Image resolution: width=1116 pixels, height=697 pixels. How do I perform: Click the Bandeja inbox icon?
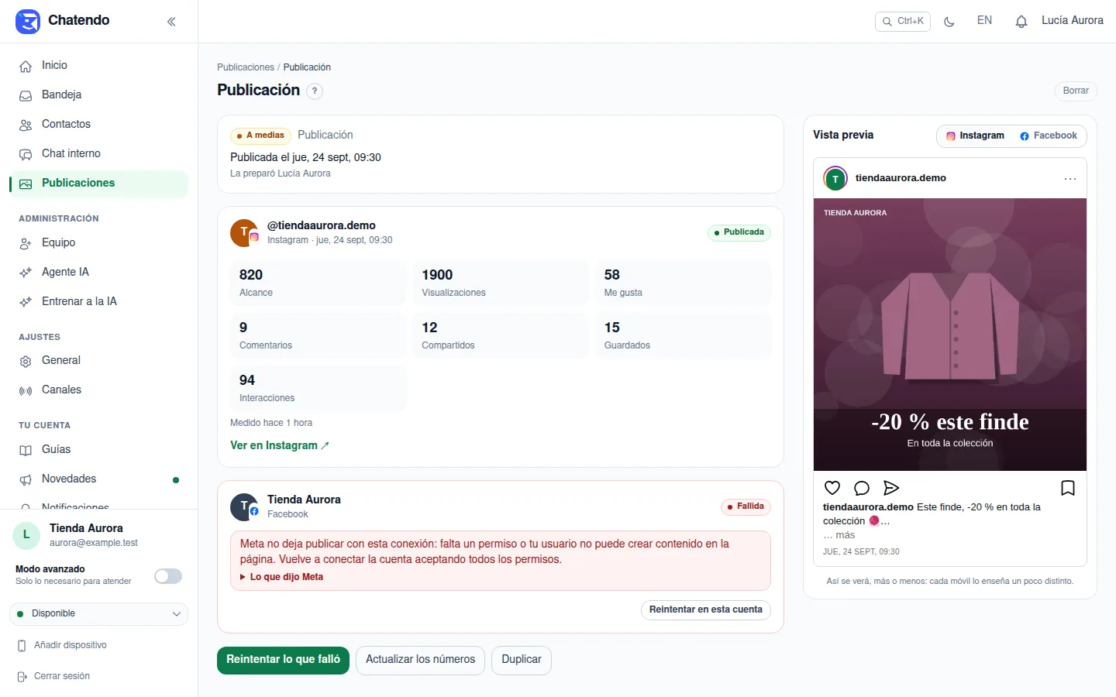coord(26,96)
